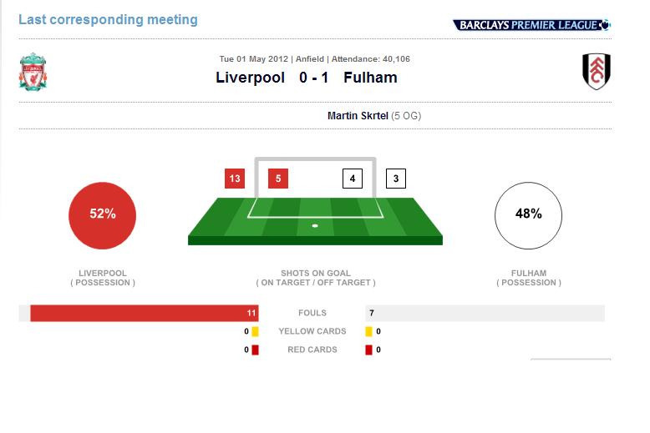Open the Last corresponding meeting heading

pyautogui.click(x=109, y=19)
